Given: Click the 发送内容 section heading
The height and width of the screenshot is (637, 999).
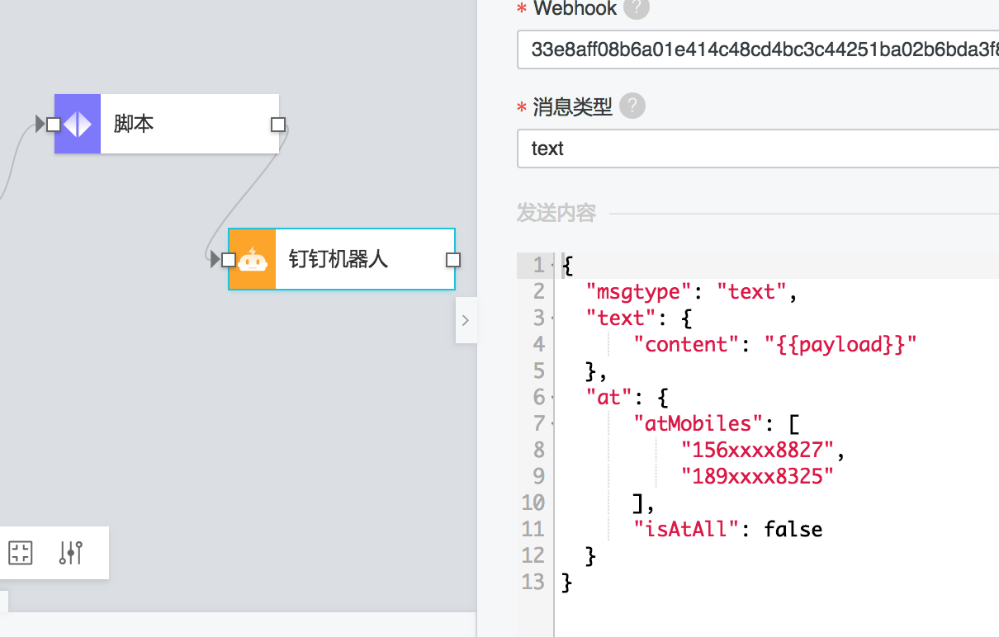Looking at the screenshot, I should [x=556, y=214].
